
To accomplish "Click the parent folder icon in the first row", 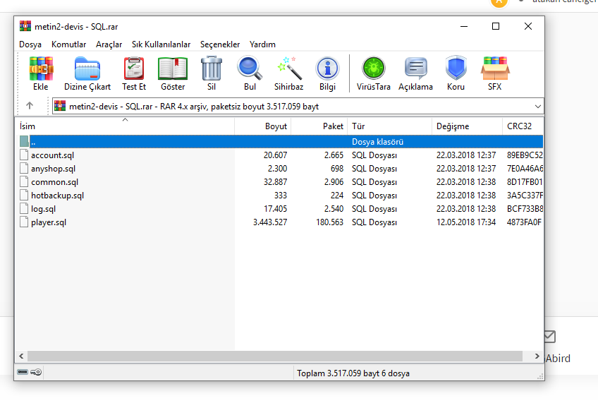I will 24,141.
